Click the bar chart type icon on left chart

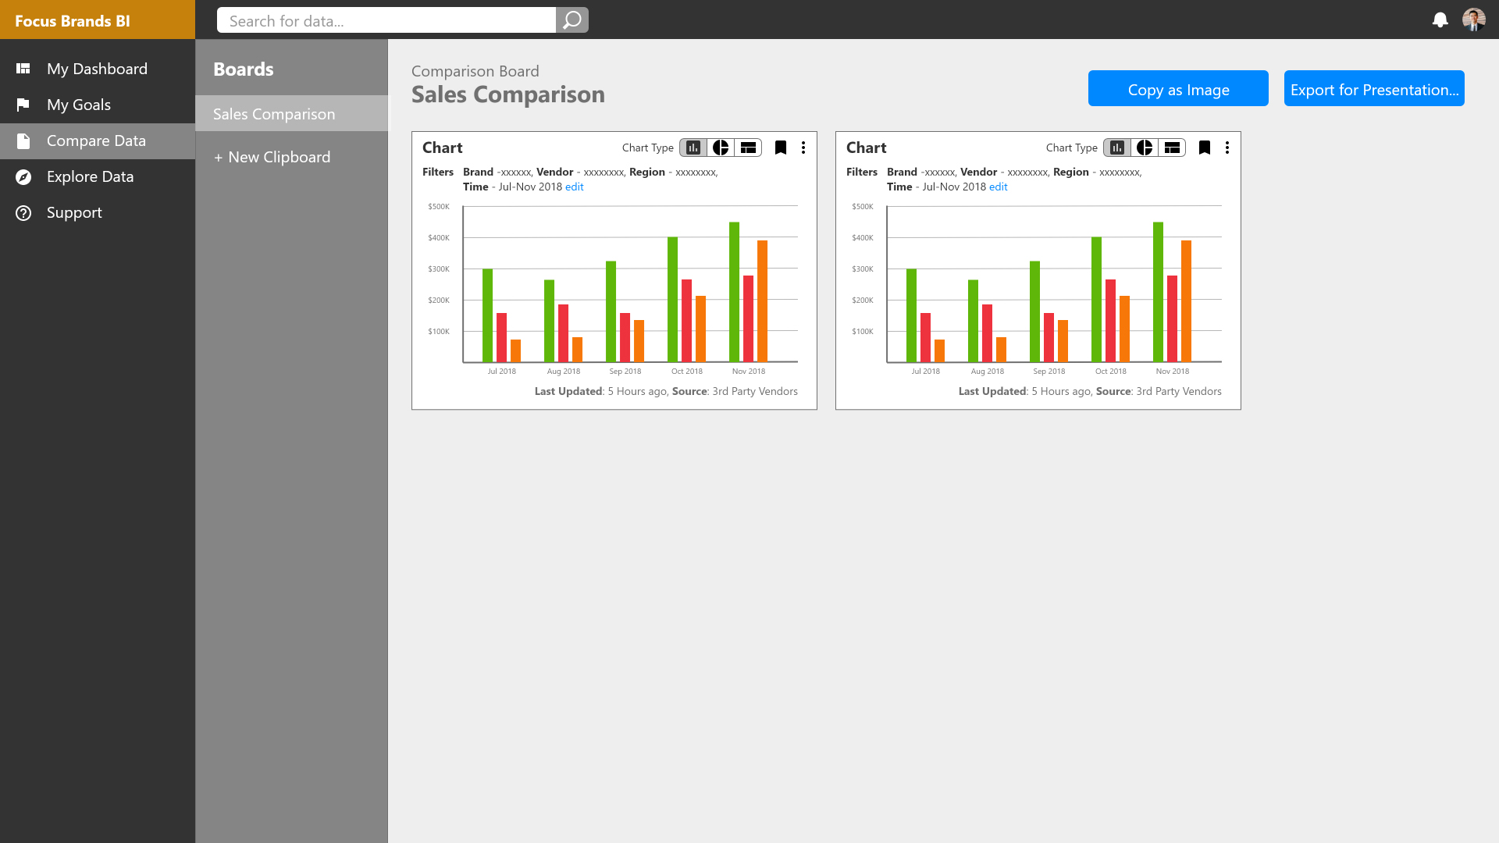click(x=692, y=148)
